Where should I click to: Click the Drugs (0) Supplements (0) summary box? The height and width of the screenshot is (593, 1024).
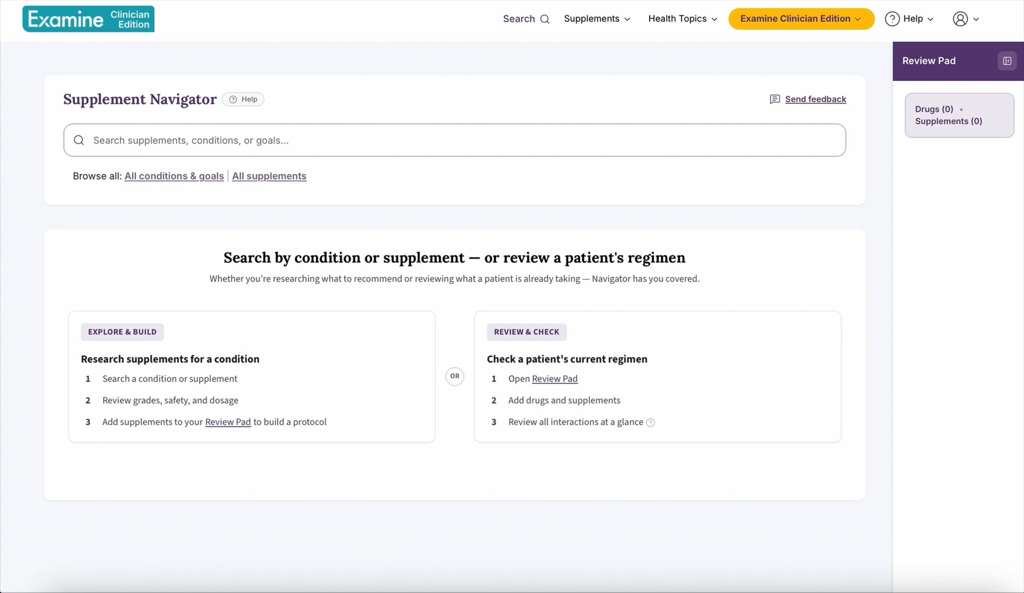tap(959, 115)
